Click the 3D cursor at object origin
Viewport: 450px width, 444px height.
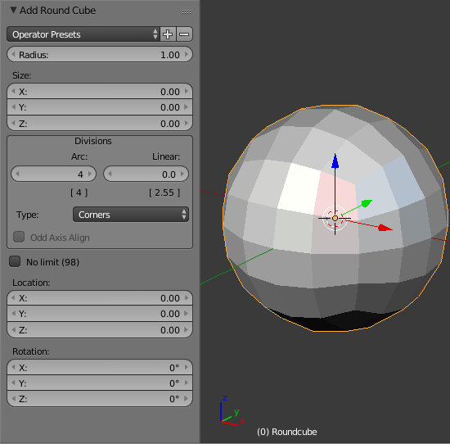point(335,218)
